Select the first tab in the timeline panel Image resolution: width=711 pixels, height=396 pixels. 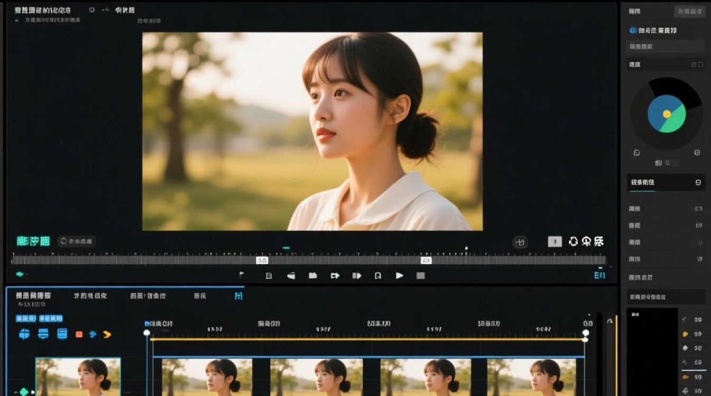pyautogui.click(x=33, y=296)
